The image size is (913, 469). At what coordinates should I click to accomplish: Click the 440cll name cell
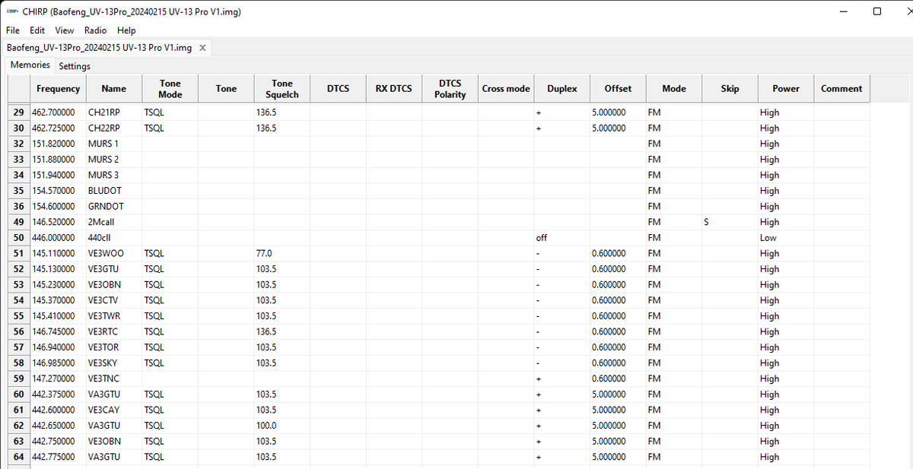tap(114, 238)
